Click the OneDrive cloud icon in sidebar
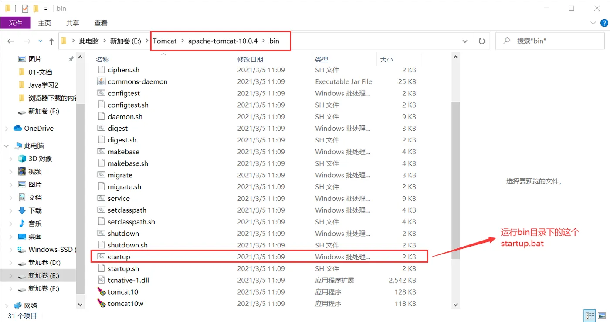 17,128
